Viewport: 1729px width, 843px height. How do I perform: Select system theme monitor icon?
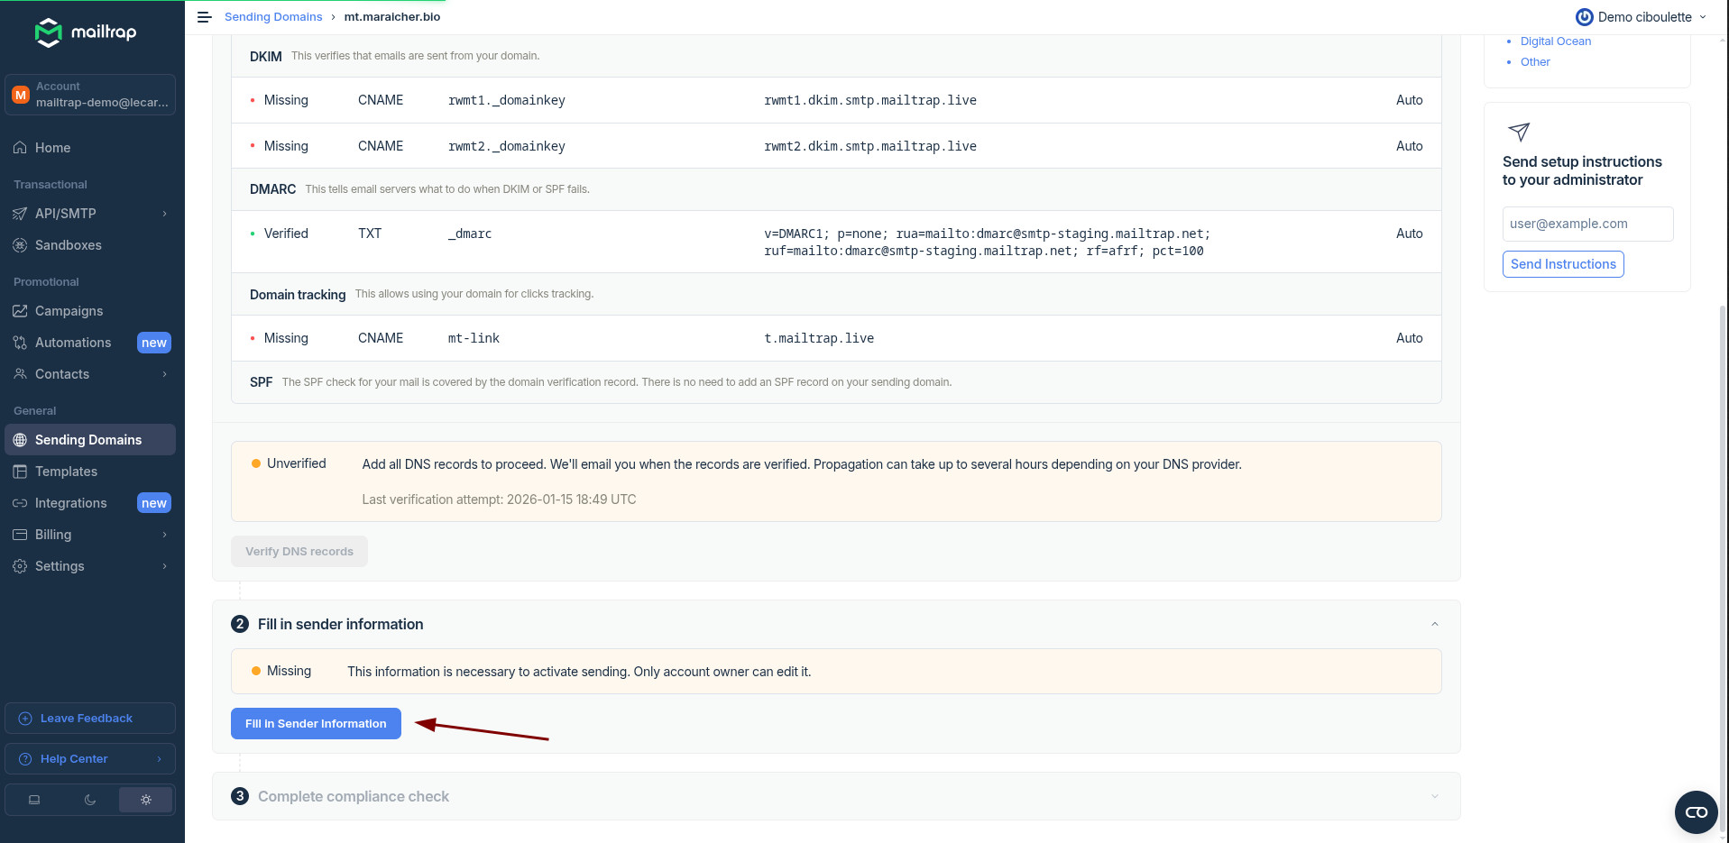point(34,800)
